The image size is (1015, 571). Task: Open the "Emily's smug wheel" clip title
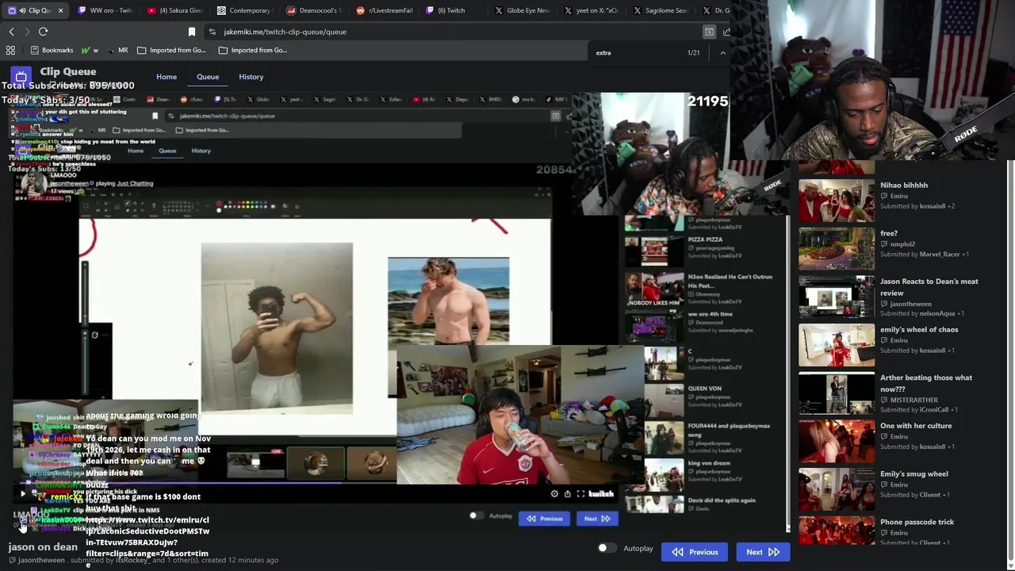(x=913, y=473)
